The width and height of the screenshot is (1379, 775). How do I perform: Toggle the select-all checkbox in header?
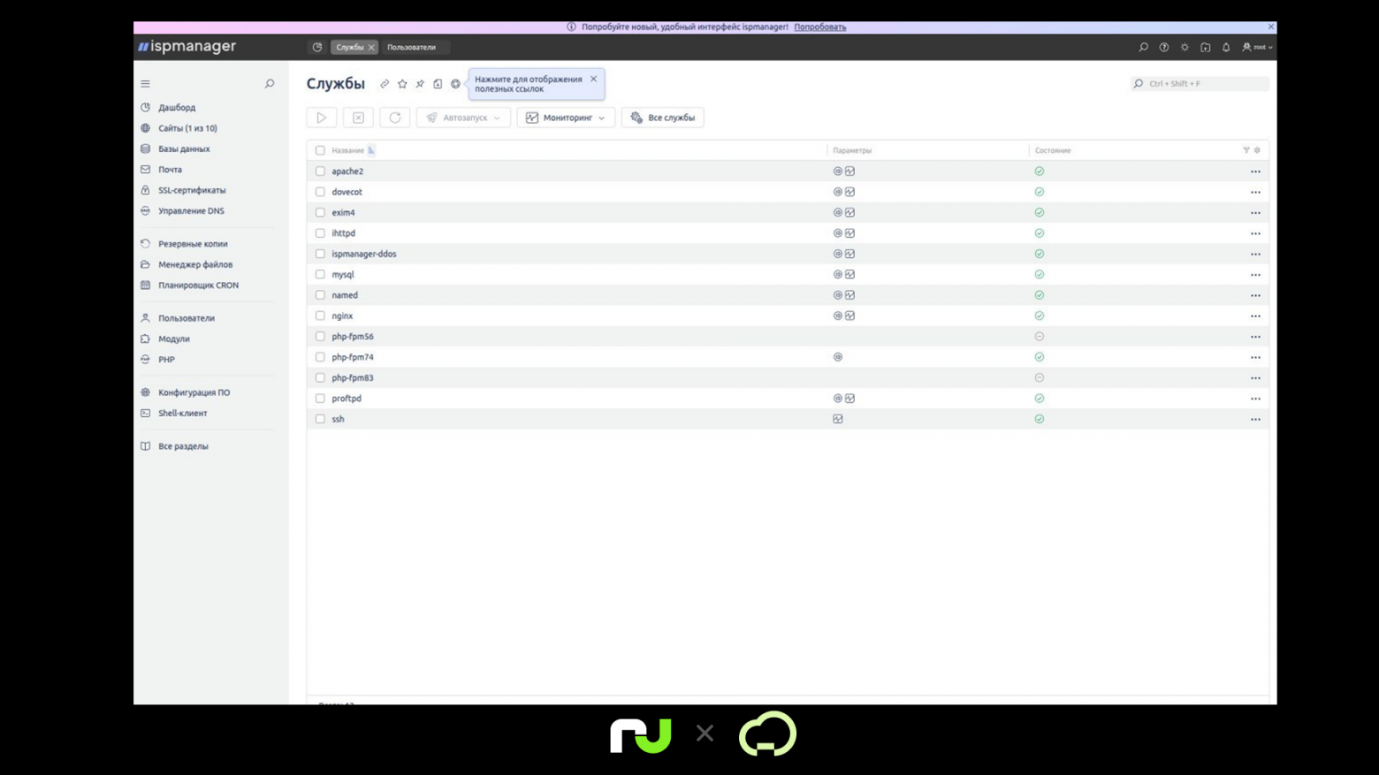coord(320,150)
